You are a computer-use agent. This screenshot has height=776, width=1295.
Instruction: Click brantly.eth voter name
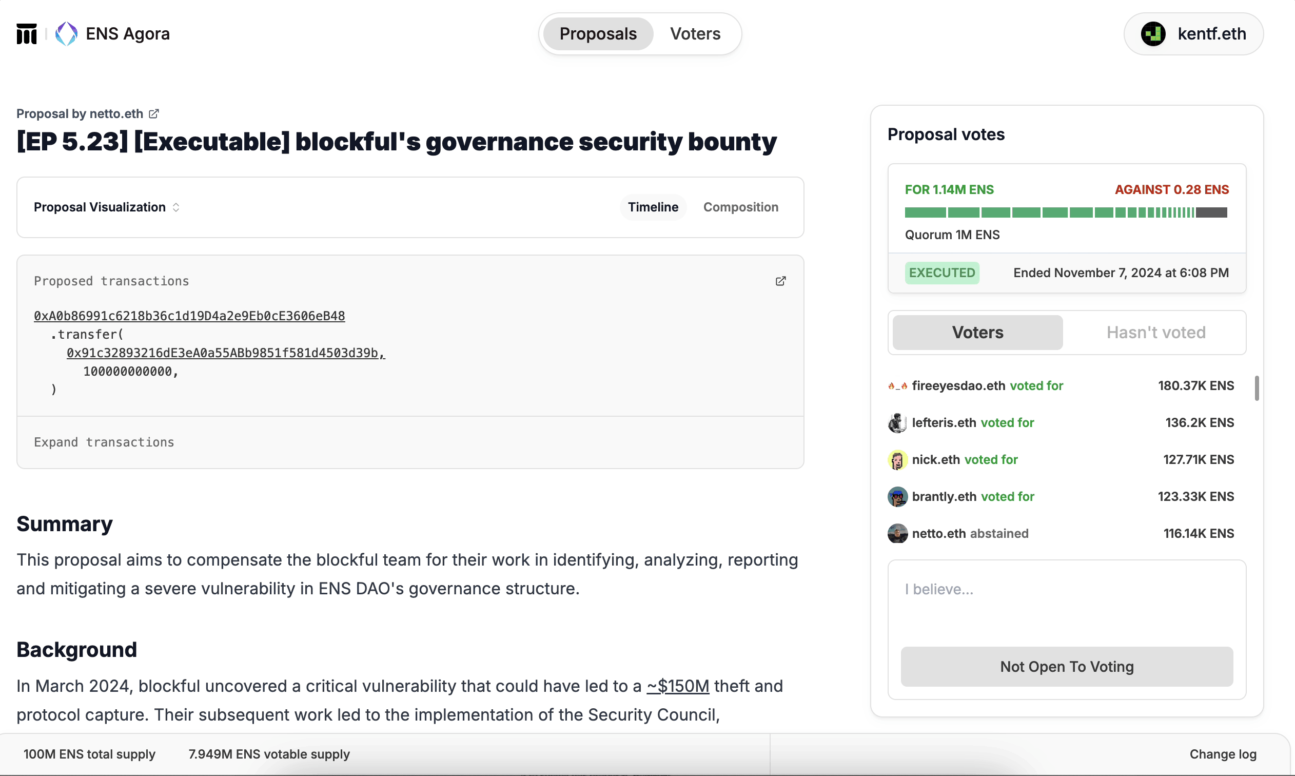[944, 497]
